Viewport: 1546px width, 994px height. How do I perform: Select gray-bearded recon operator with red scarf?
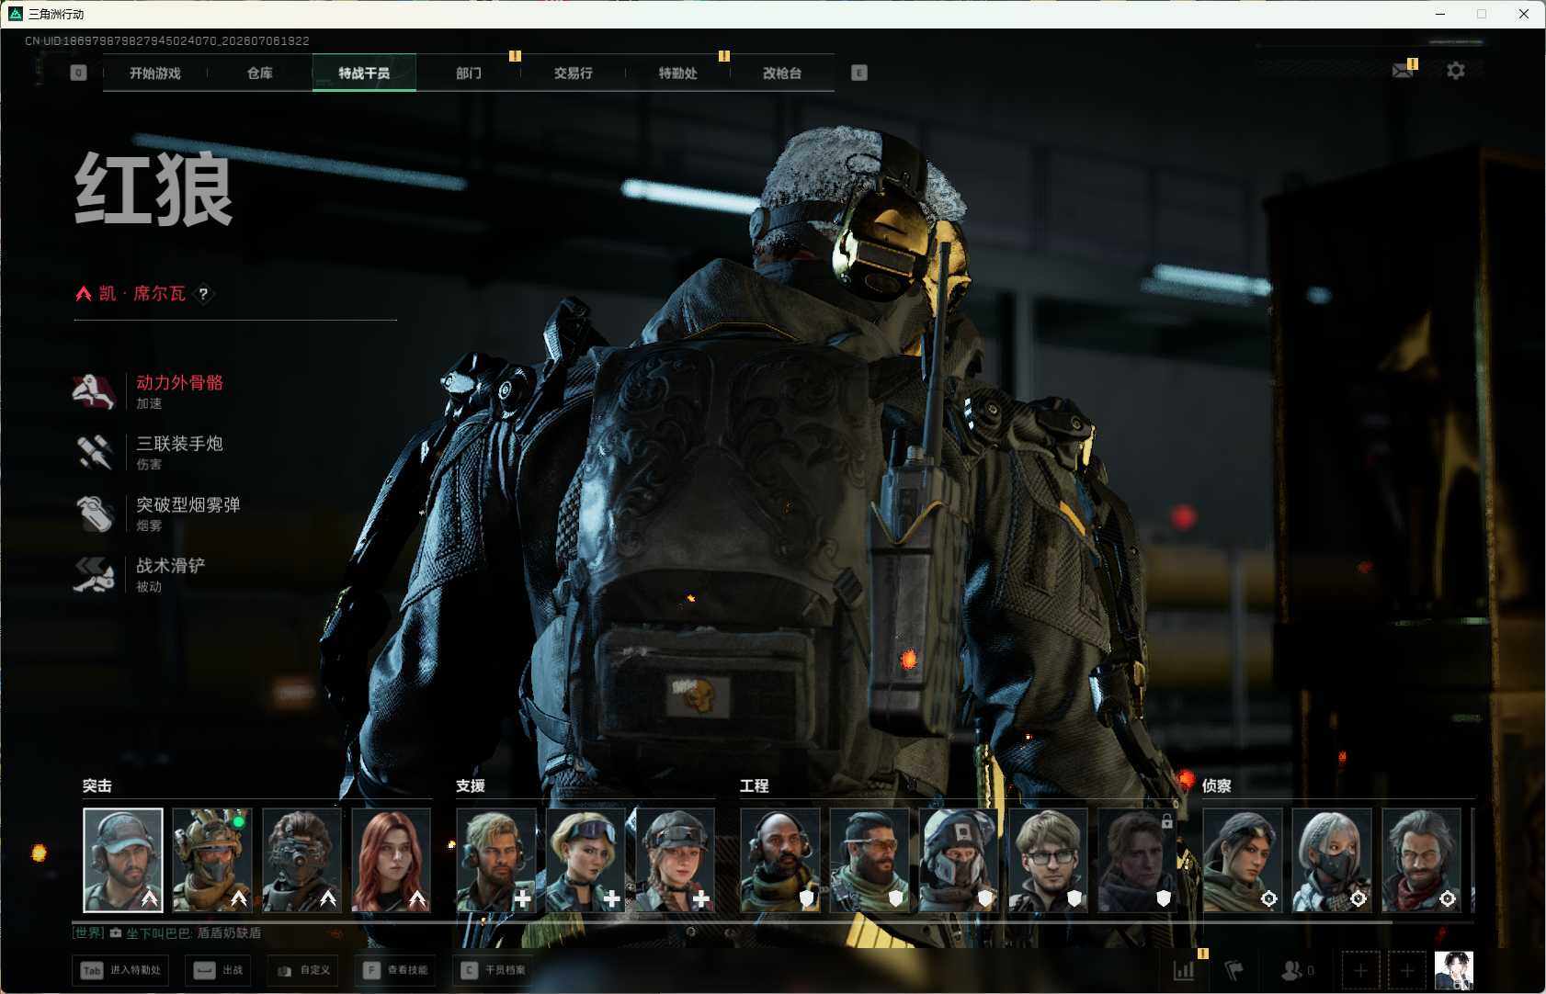tap(1421, 860)
